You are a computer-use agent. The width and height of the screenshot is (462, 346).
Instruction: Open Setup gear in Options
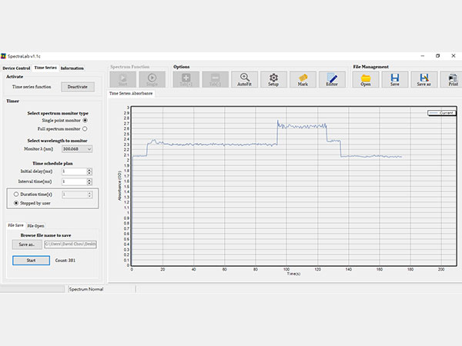click(x=273, y=79)
